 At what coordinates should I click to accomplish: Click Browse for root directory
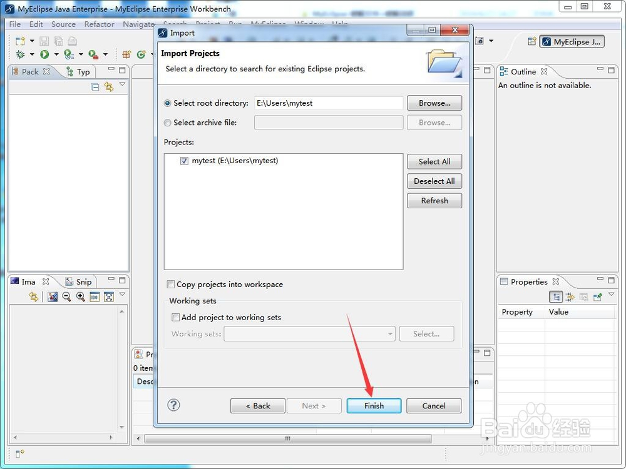pos(434,103)
